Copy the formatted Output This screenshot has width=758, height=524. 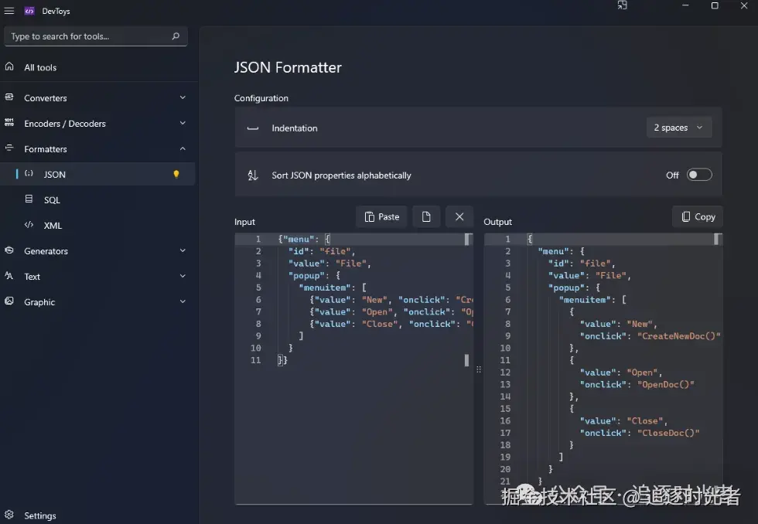[x=698, y=217]
